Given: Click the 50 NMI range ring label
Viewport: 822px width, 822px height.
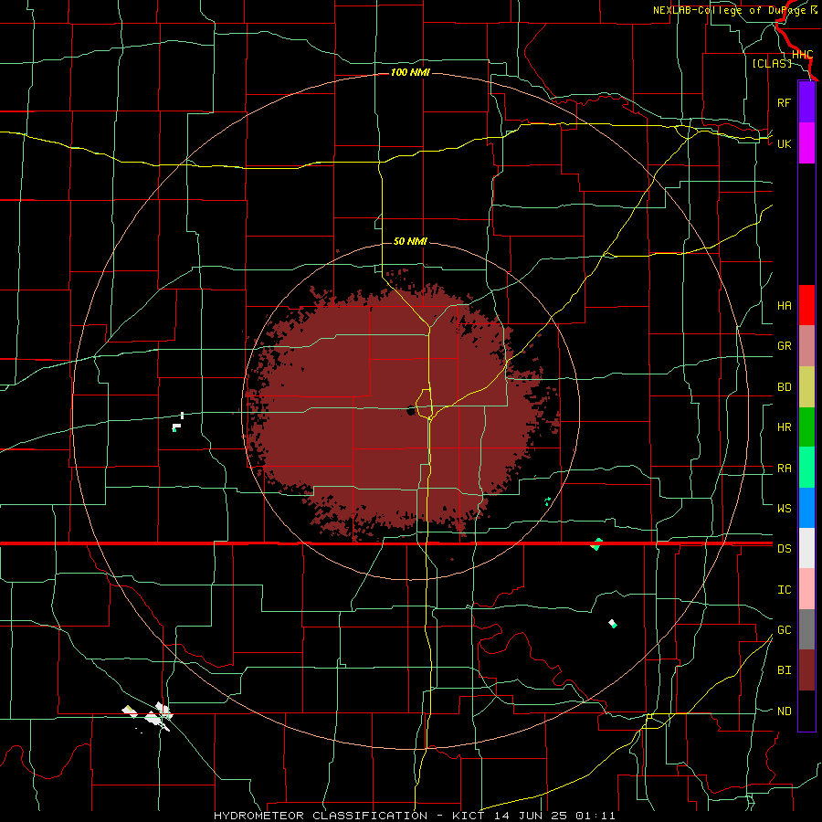Looking at the screenshot, I should coord(410,241).
